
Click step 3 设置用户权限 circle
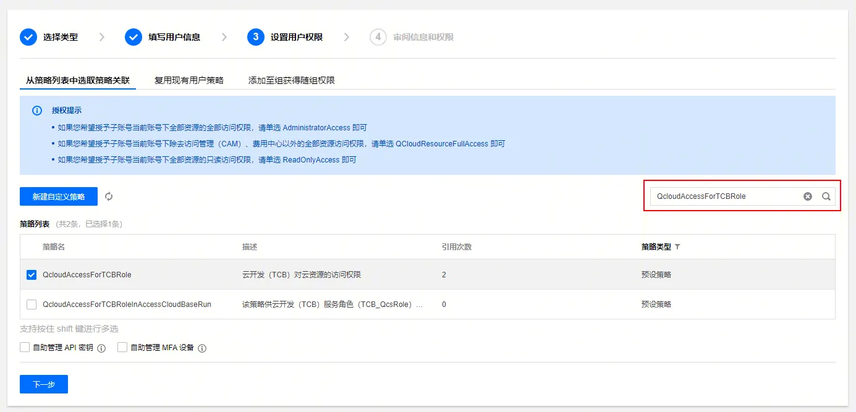click(x=256, y=37)
